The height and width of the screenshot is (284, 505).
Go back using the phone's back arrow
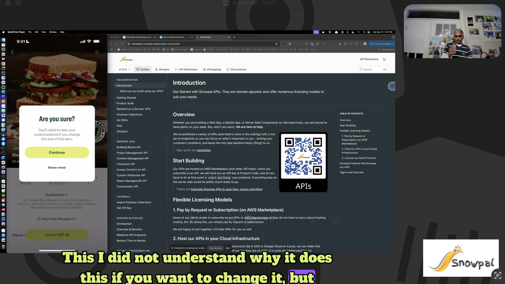(x=12, y=52)
